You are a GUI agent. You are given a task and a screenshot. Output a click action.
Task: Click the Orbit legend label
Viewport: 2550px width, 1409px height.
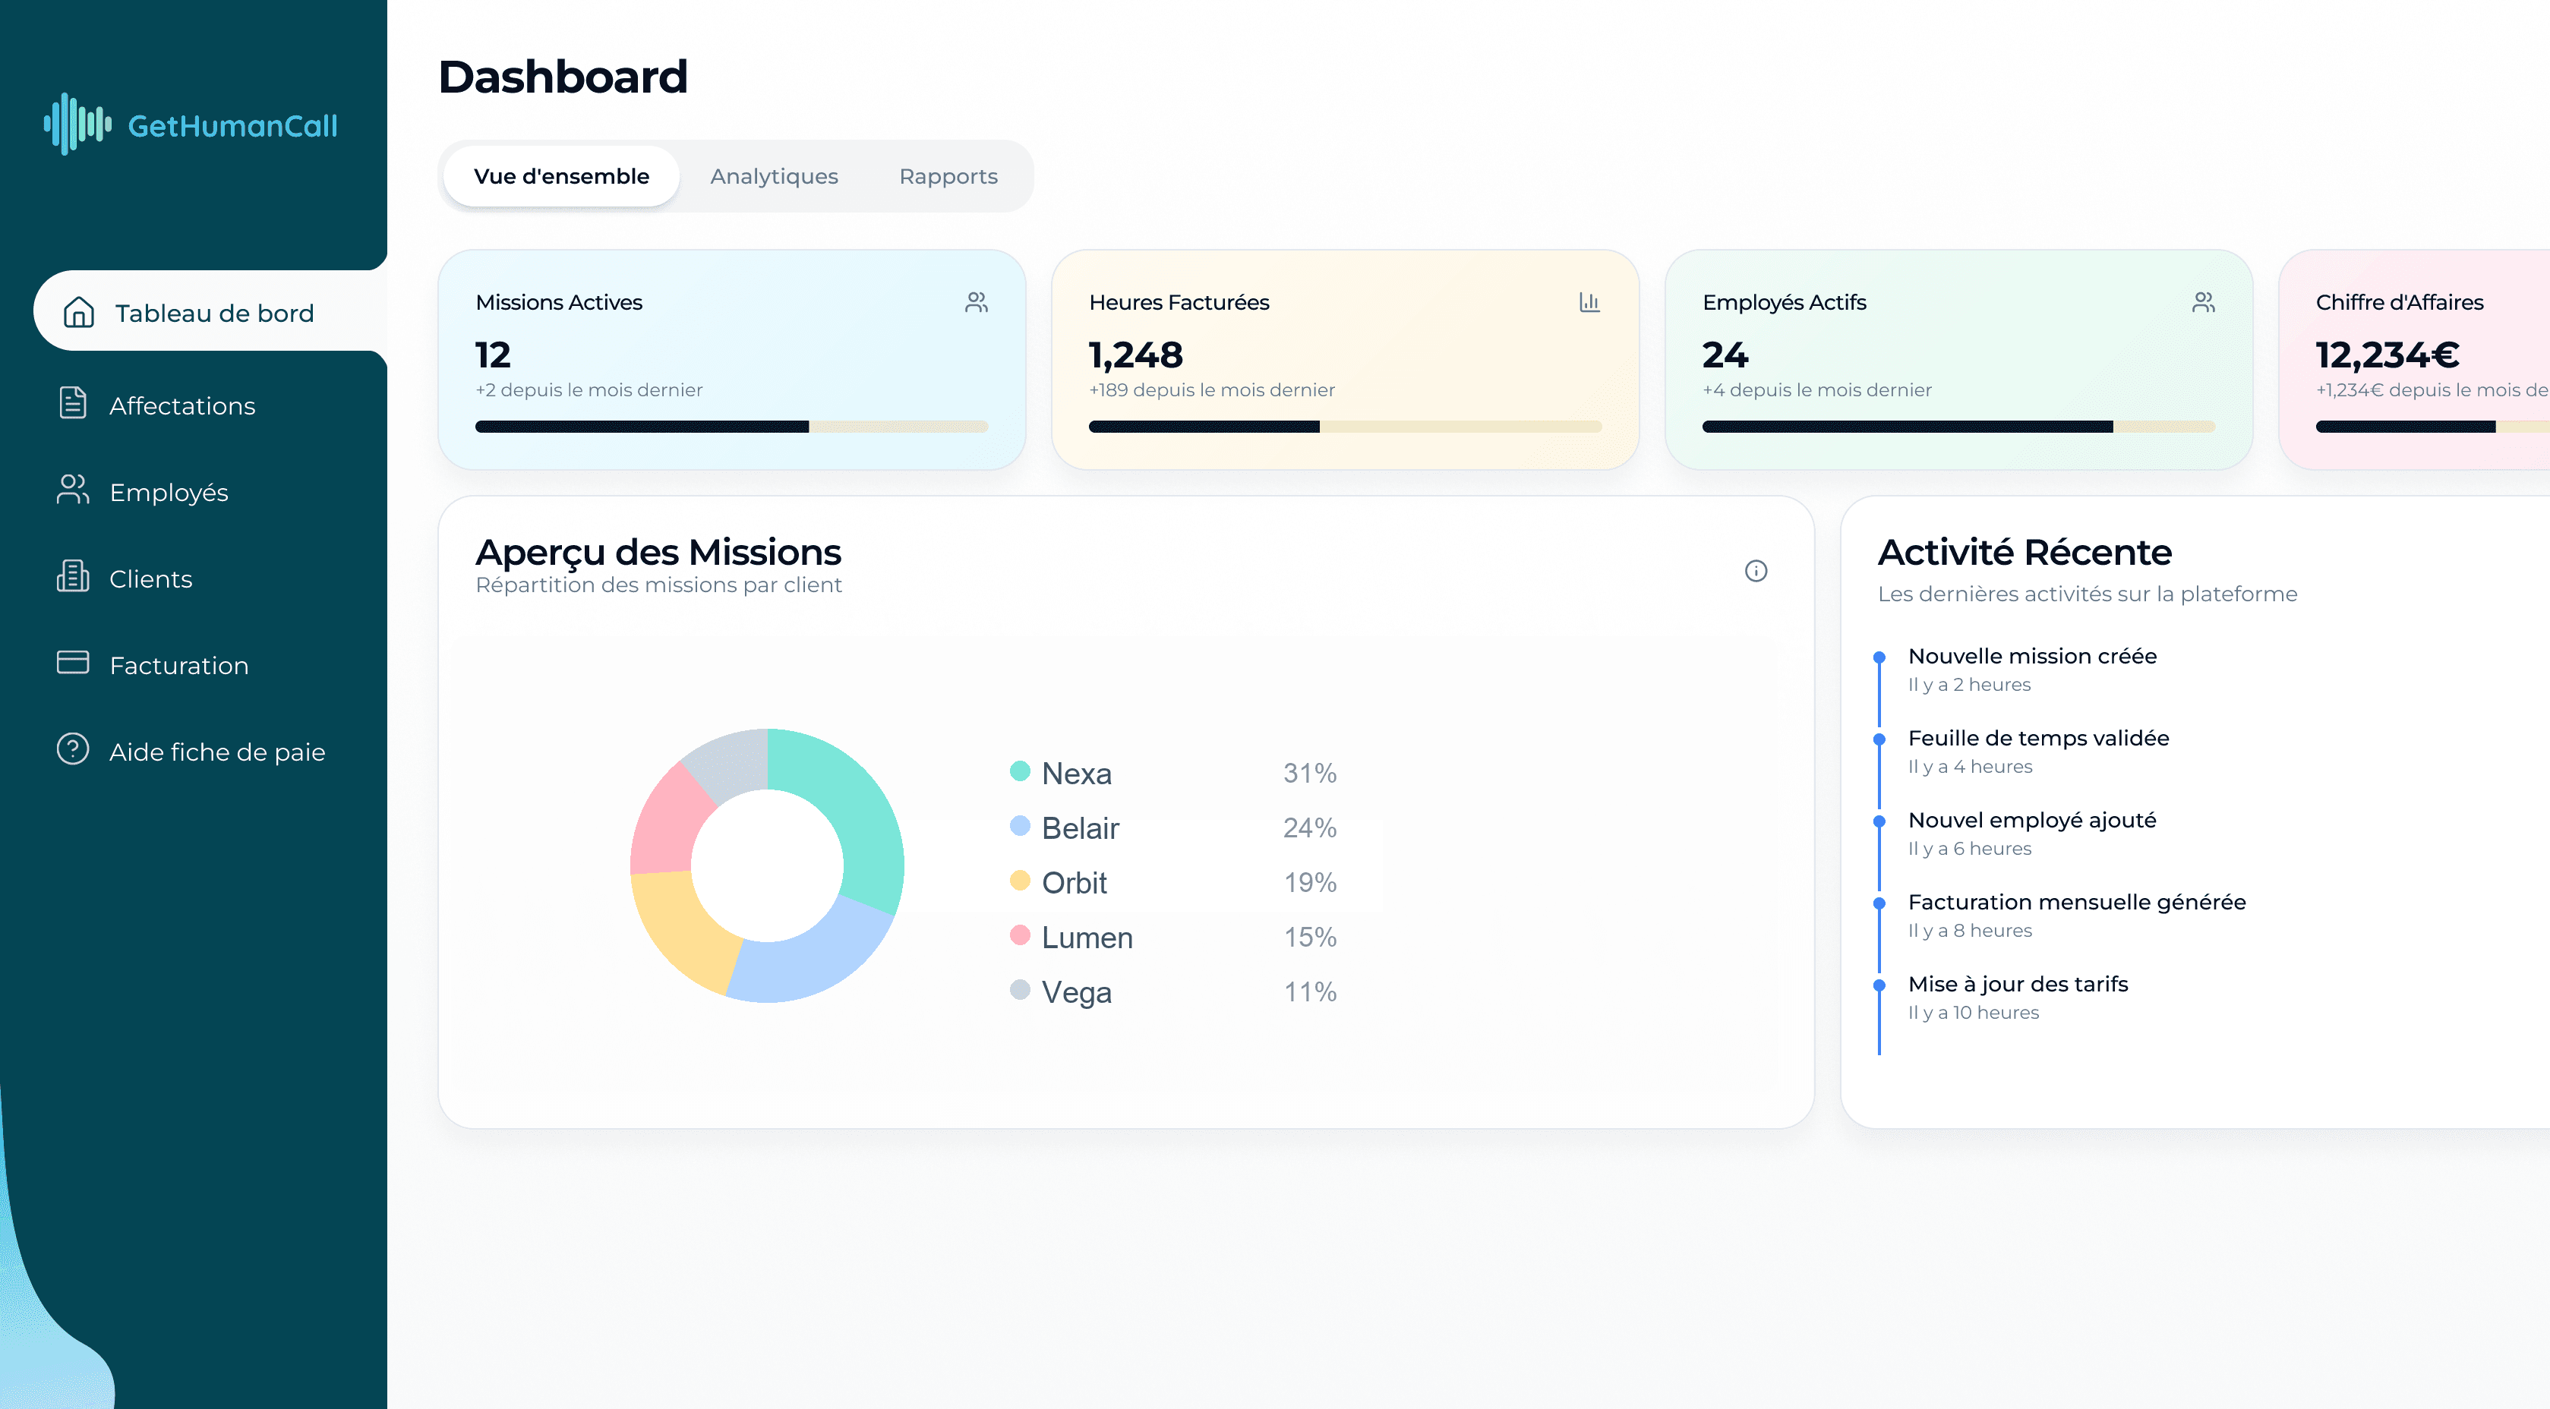pos(1074,881)
